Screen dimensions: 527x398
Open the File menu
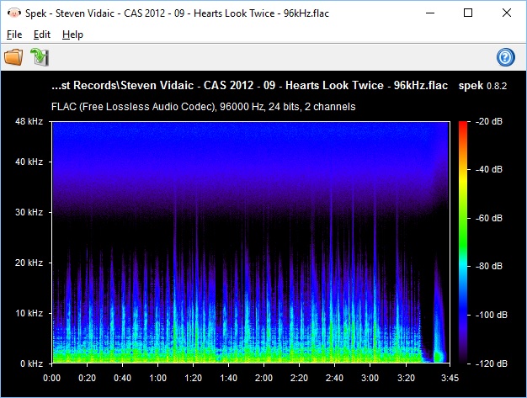pyautogui.click(x=15, y=34)
